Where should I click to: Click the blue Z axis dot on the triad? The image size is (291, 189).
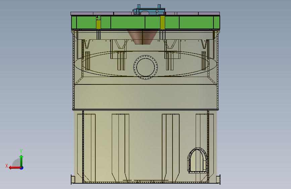click(x=22, y=168)
